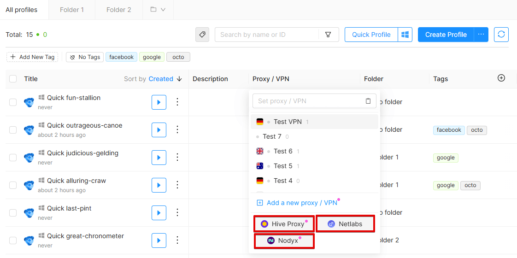Open the Hive Proxy provider button
This screenshot has width=517, height=258.
click(284, 224)
